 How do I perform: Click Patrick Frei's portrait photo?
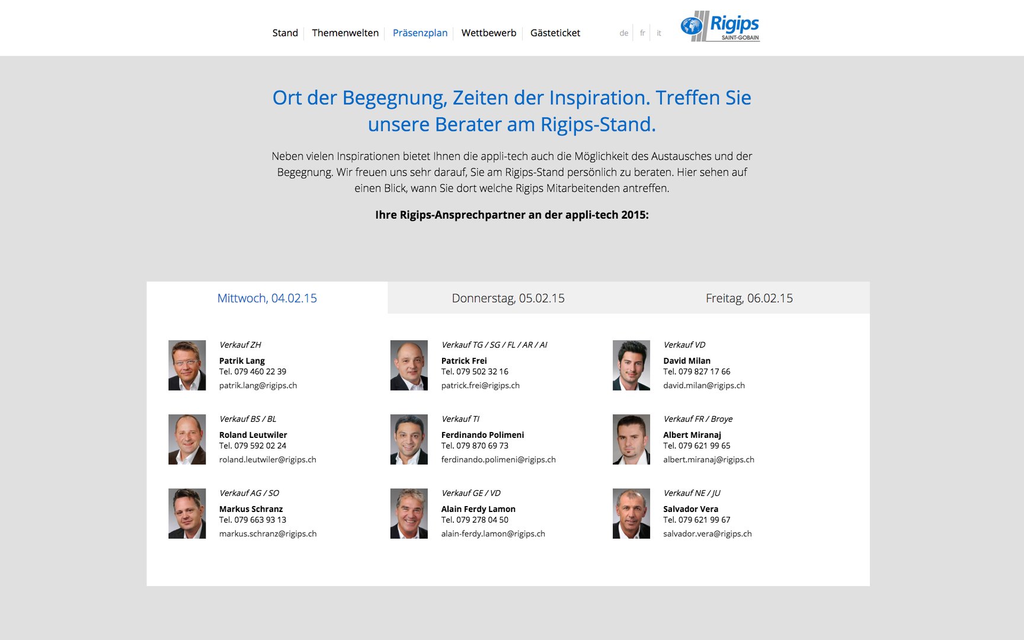pyautogui.click(x=409, y=365)
